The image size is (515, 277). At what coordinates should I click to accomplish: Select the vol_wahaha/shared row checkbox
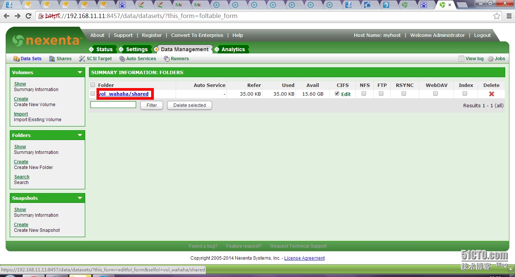(93, 93)
